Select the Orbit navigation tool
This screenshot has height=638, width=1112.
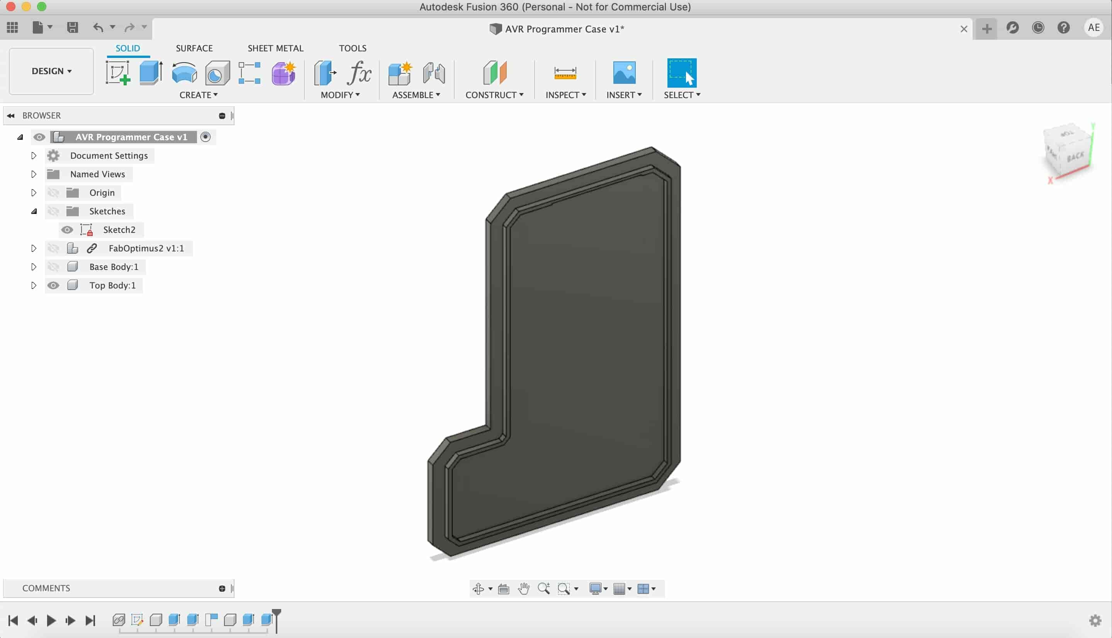click(479, 589)
